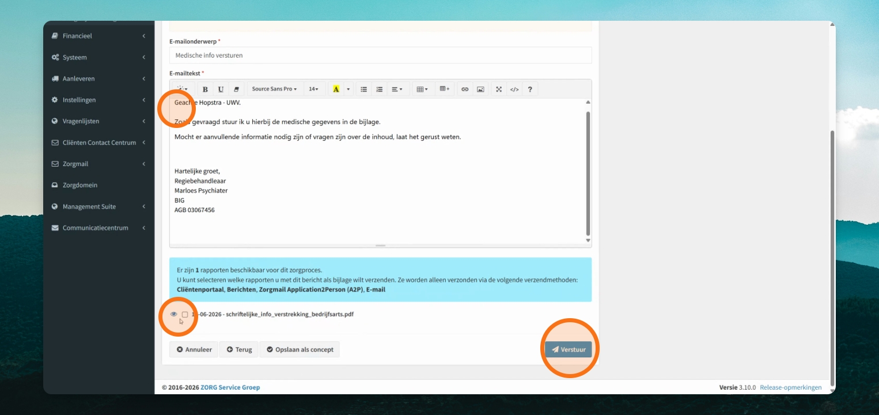The height and width of the screenshot is (415, 879).
Task: Open the ZORG Service Groep footer link
Action: point(230,387)
